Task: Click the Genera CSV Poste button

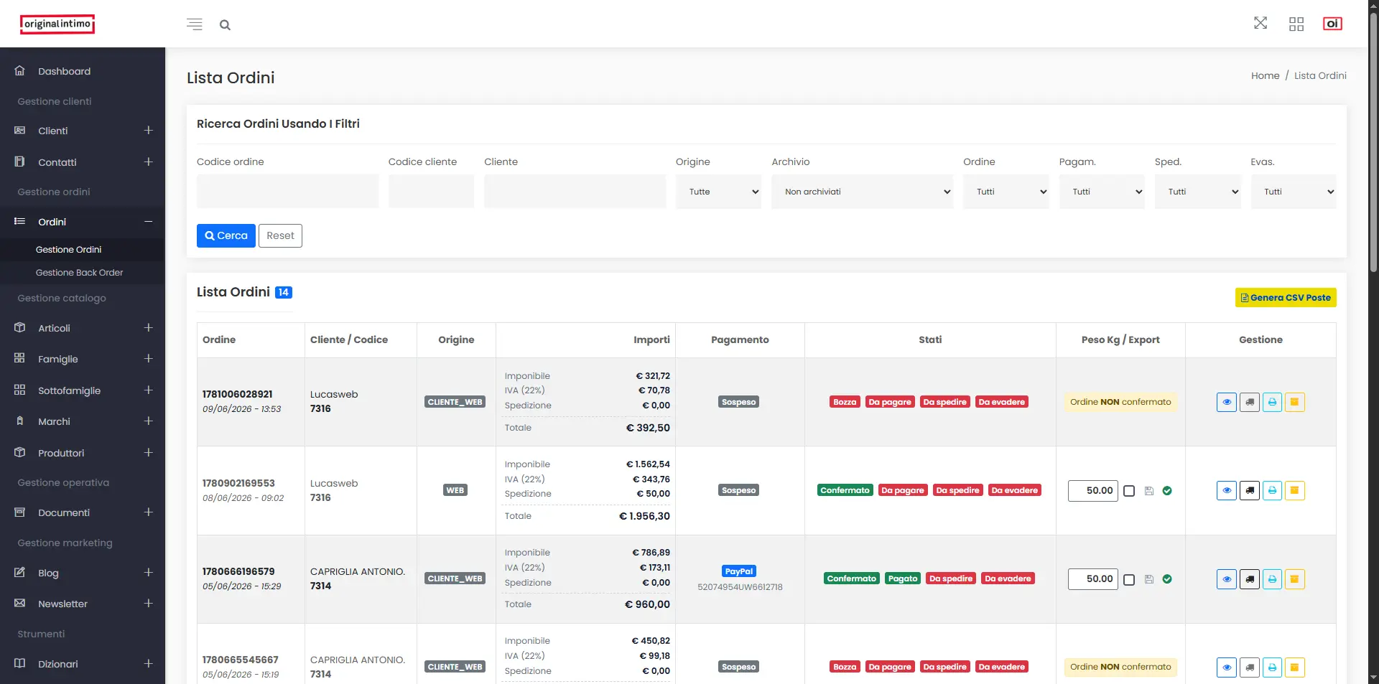Action: [1286, 298]
